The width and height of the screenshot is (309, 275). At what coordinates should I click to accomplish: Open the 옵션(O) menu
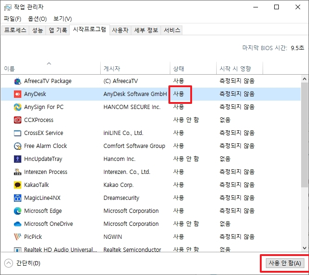(x=37, y=19)
